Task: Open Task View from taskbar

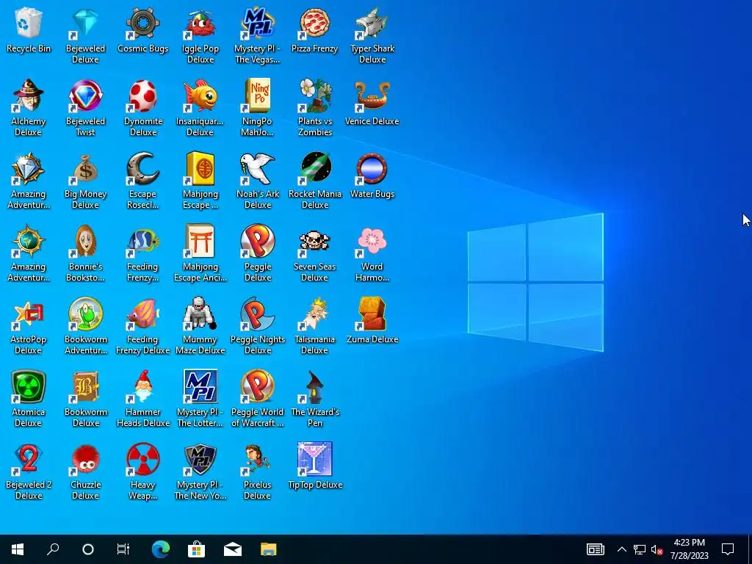Action: click(x=123, y=549)
